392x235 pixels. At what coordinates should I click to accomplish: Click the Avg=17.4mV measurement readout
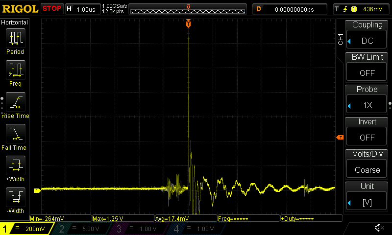pyautogui.click(x=186, y=218)
